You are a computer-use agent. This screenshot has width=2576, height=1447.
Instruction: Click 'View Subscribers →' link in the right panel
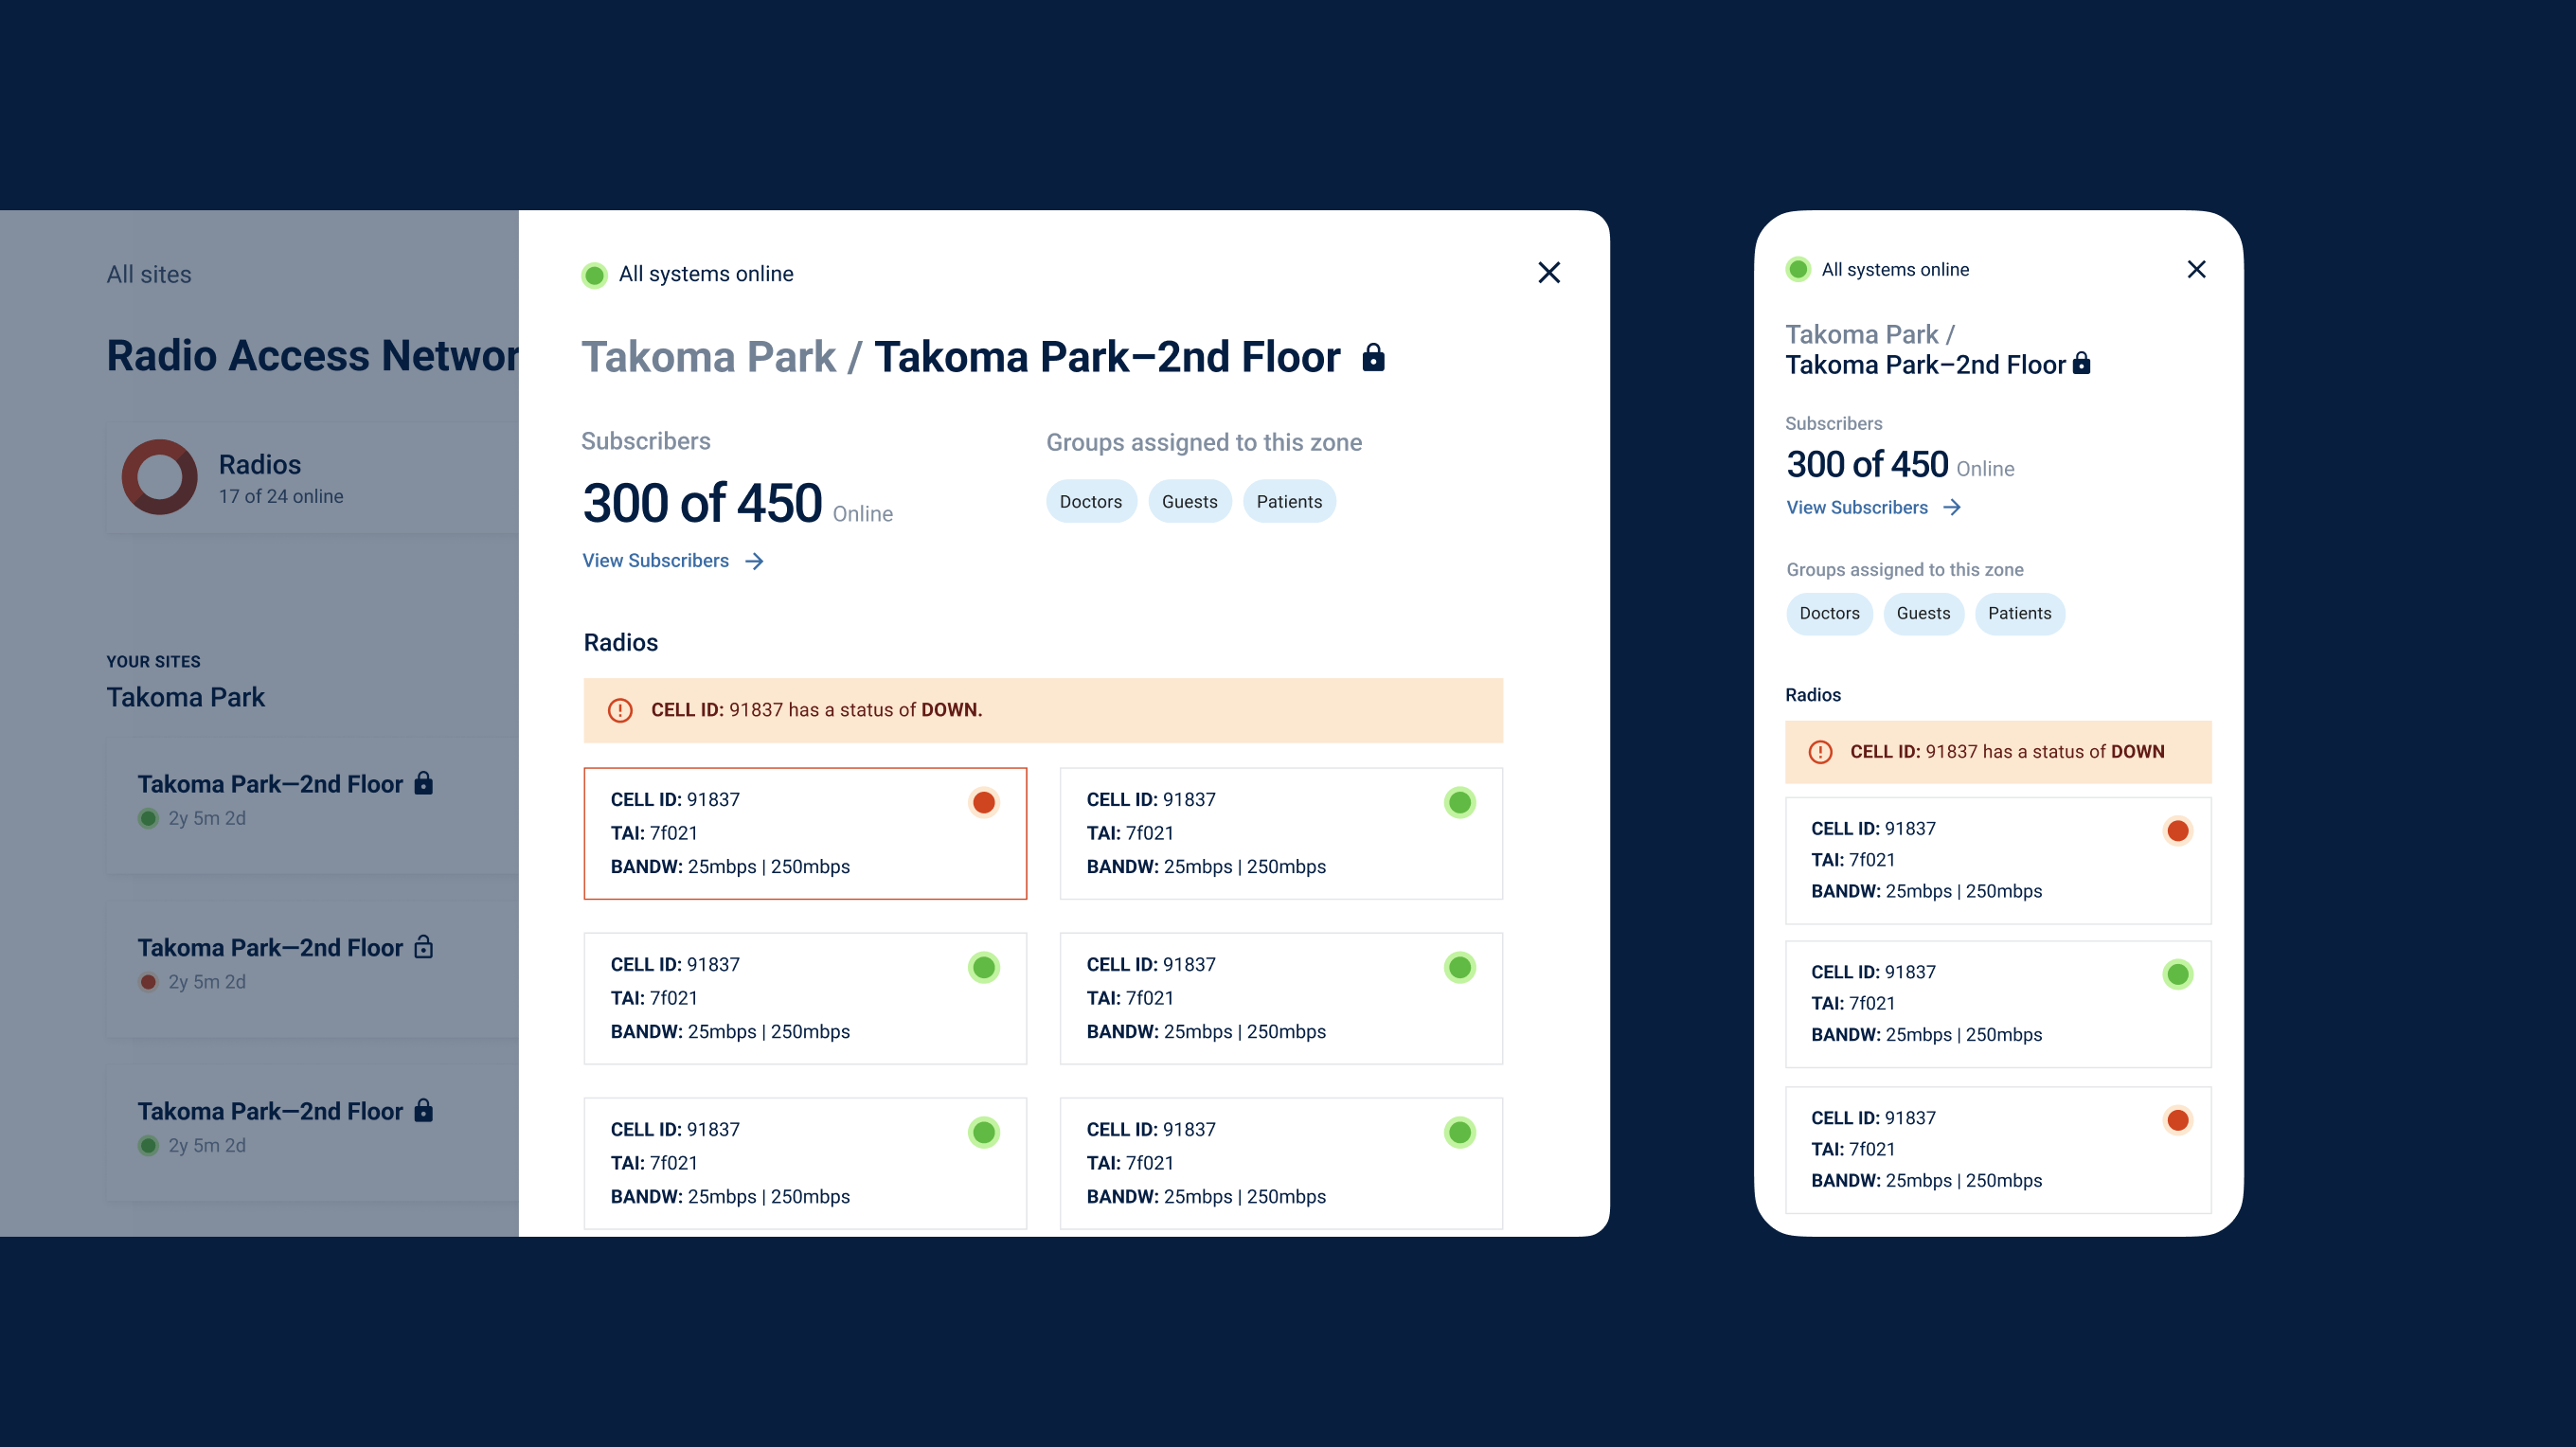click(x=1870, y=508)
